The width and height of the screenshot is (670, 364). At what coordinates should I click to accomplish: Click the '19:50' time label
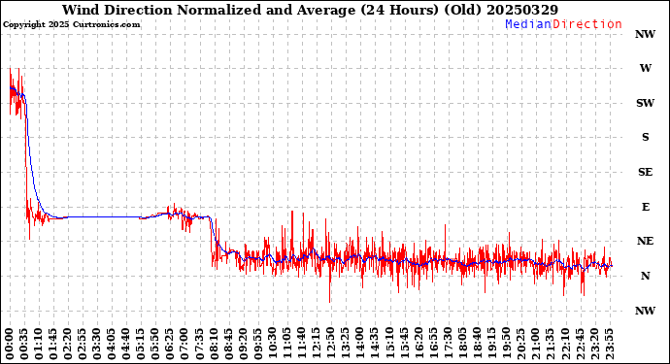[x=506, y=344]
